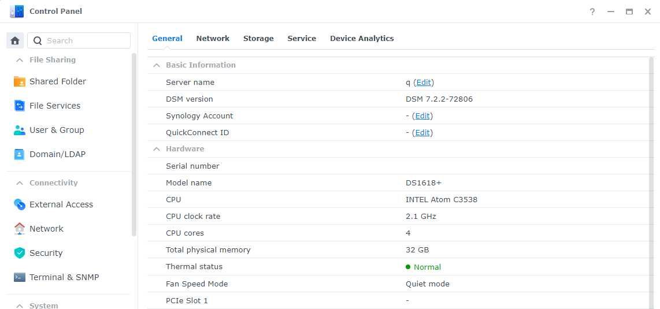Maximize the Control Panel window

click(x=629, y=12)
